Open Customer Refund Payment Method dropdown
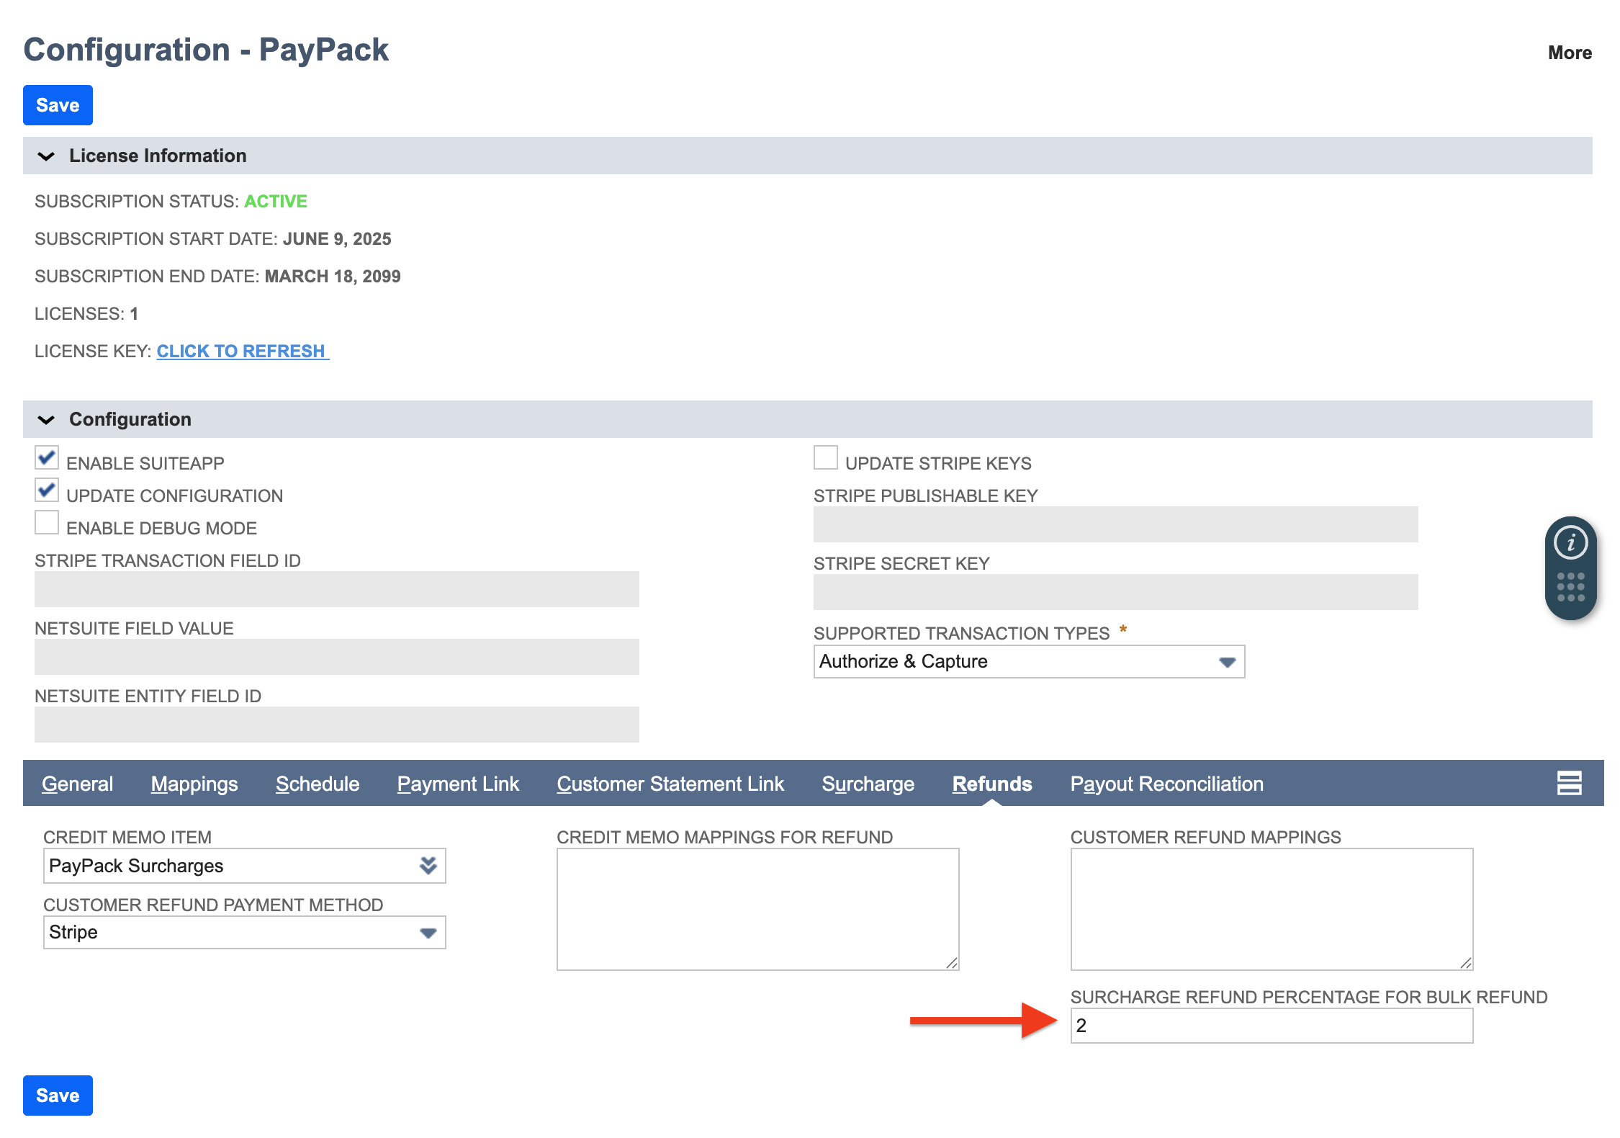1620x1138 pixels. click(428, 933)
